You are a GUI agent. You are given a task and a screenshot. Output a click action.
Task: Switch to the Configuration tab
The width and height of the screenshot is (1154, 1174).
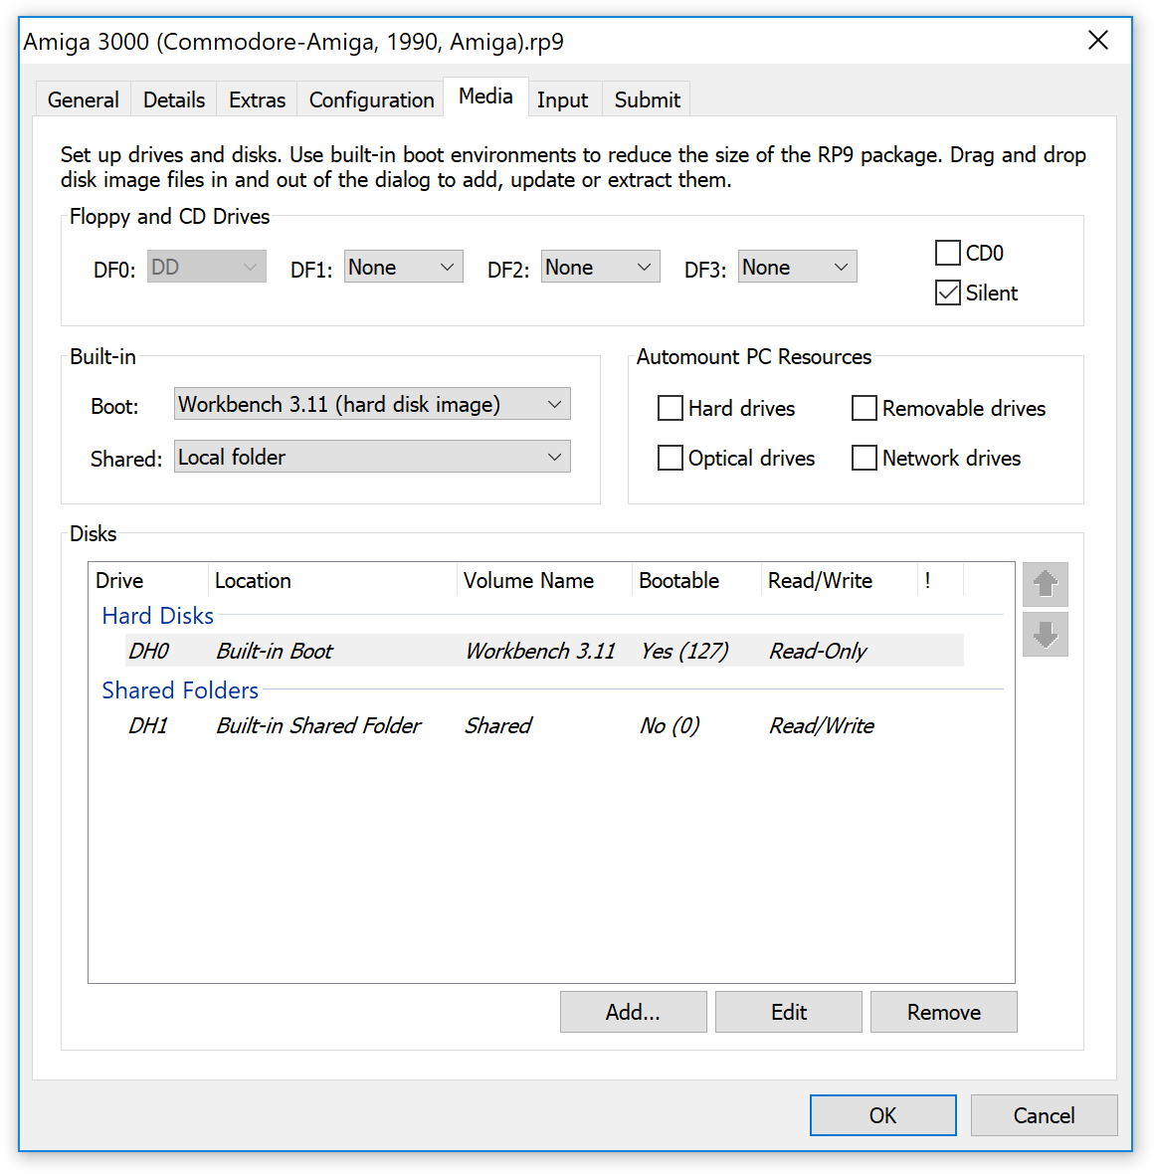(x=371, y=99)
